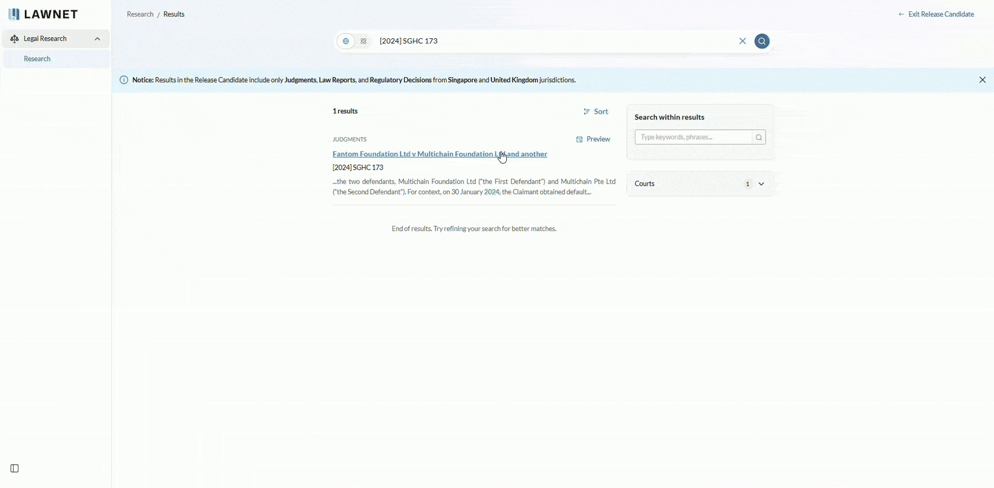Click the Legal Research scales icon
The image size is (994, 488).
click(x=14, y=39)
